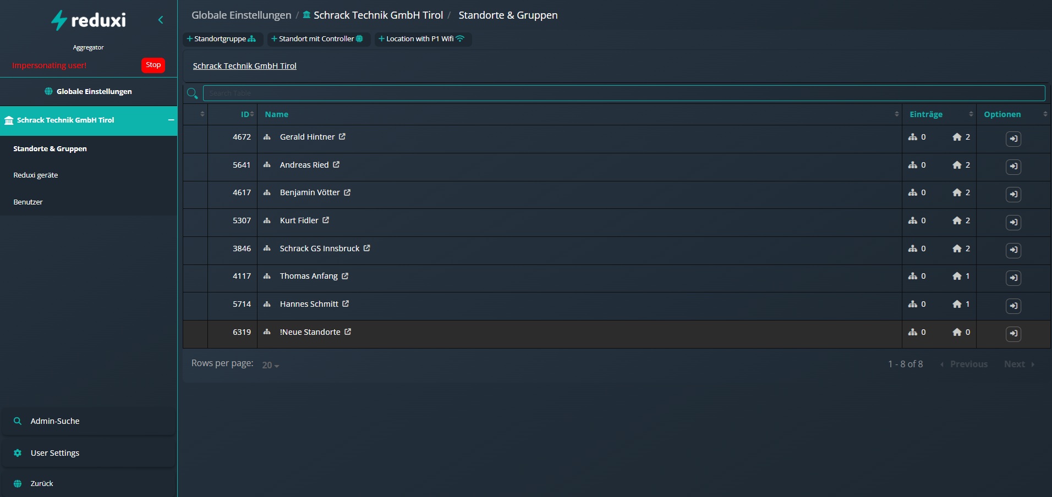
Task: Open the rows per page dropdown
Action: click(x=271, y=365)
